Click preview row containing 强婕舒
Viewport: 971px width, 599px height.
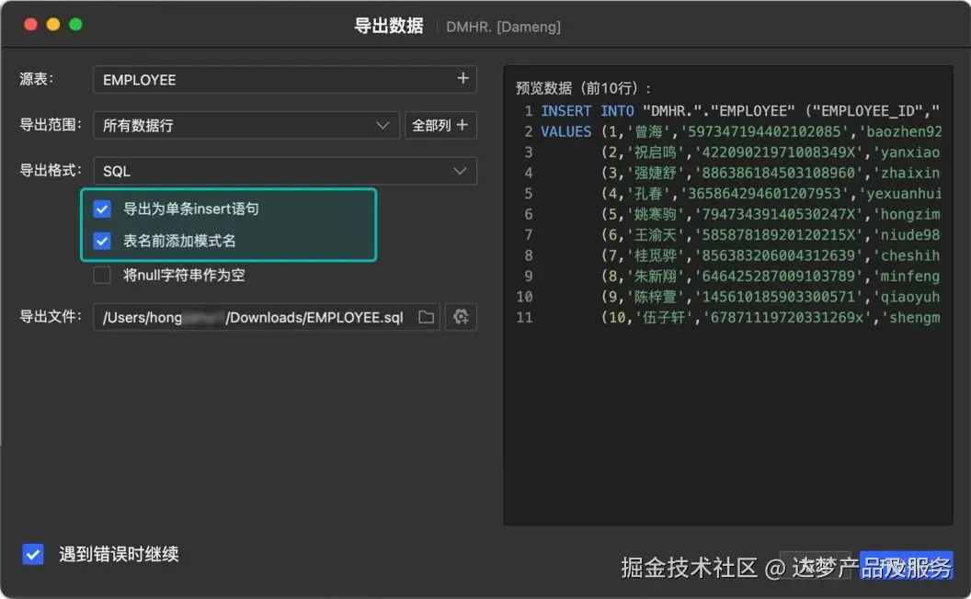click(771, 173)
